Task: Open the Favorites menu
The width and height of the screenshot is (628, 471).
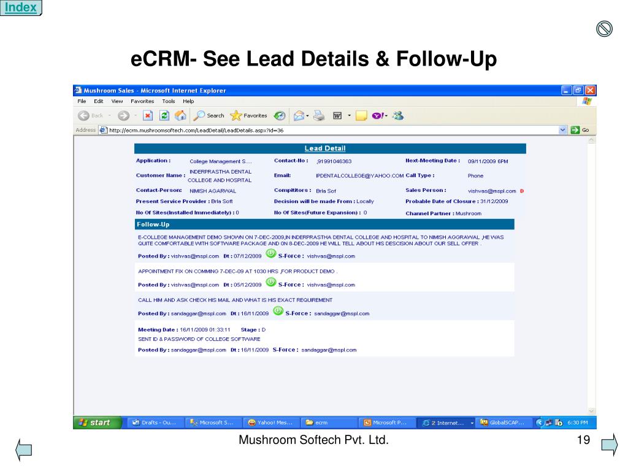Action: point(142,101)
